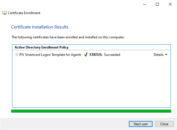
Task: Click the empty area in the certificates list
Action: click(91, 82)
